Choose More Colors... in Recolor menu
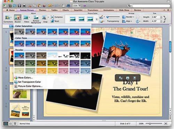174x129 pixels. [25, 78]
